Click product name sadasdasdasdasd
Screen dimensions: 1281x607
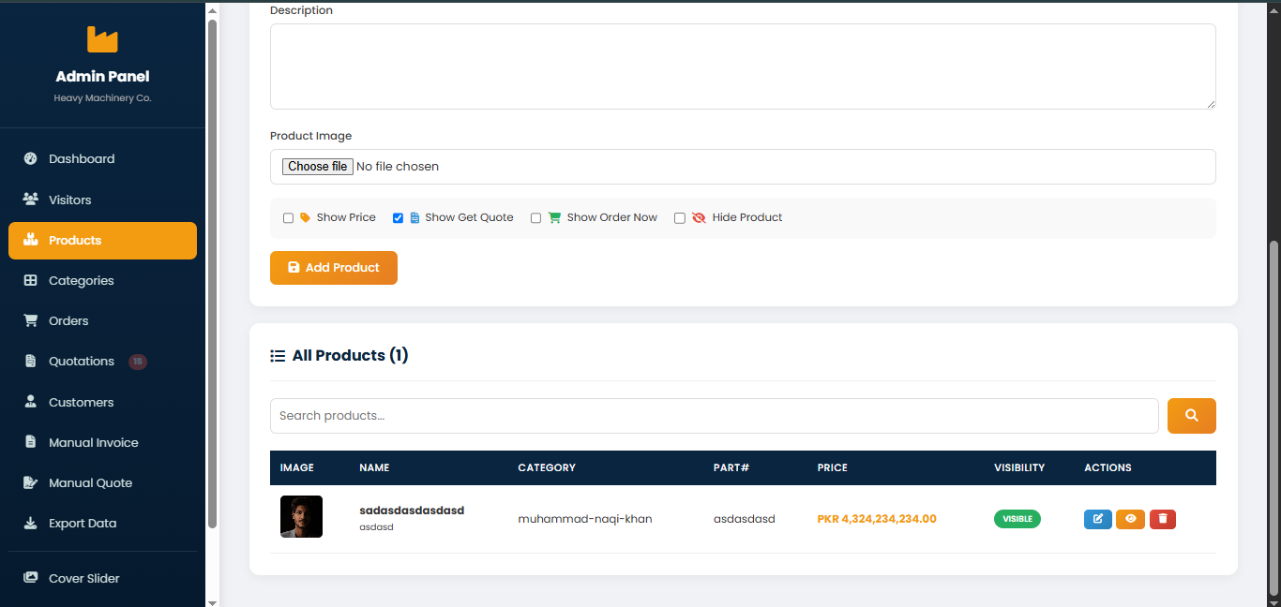412,511
